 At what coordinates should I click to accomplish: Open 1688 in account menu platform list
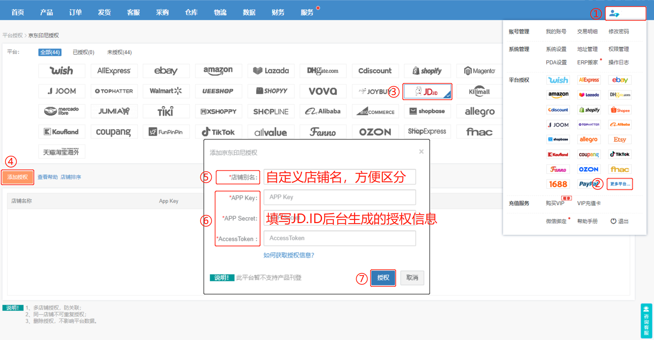tap(558, 184)
